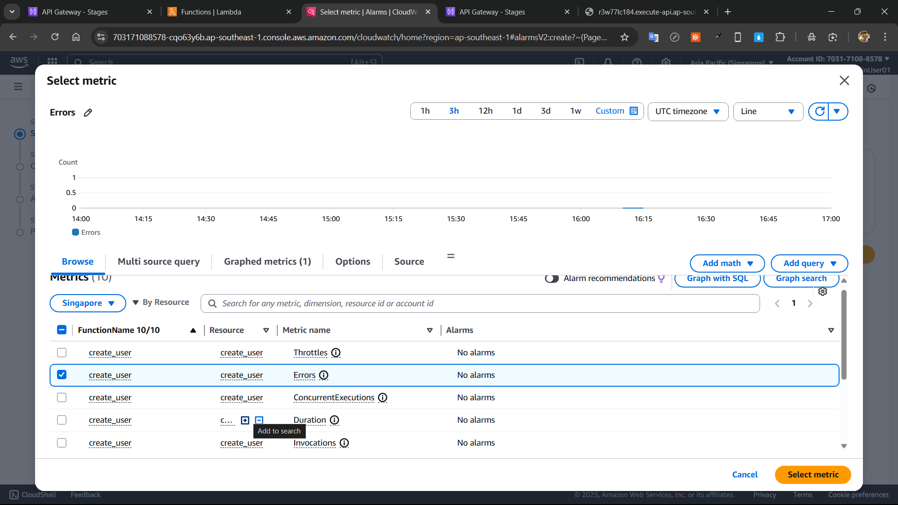Open the Add math dropdown
The width and height of the screenshot is (898, 505).
click(727, 264)
